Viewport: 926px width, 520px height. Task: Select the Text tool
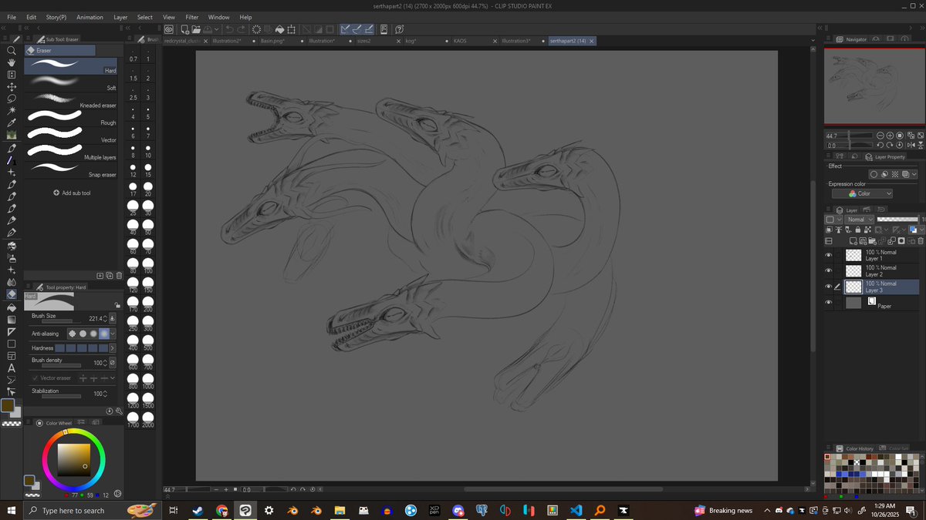point(12,368)
